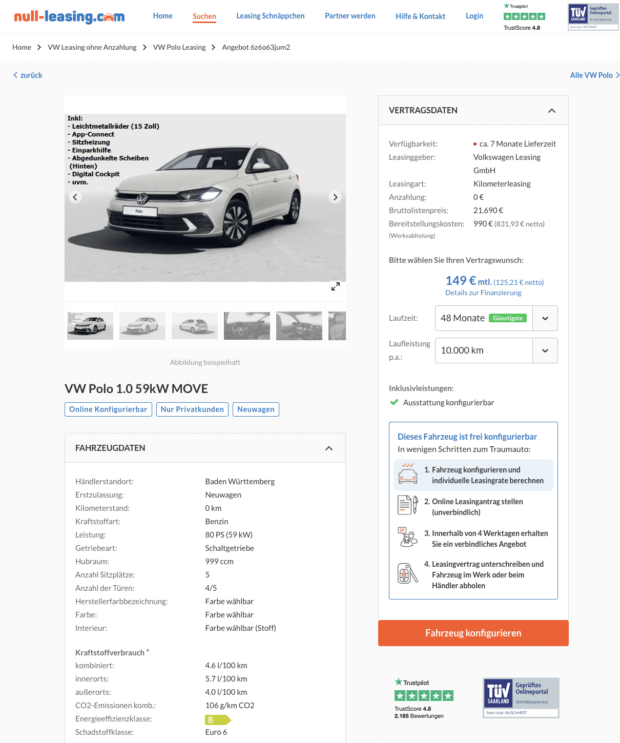The height and width of the screenshot is (743, 620).
Task: Click the back chevron next to zurück
Action: [x=15, y=75]
